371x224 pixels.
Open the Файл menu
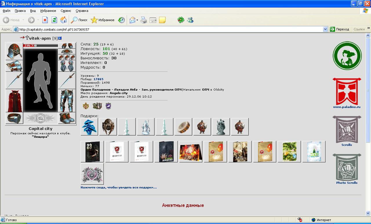pos(6,11)
